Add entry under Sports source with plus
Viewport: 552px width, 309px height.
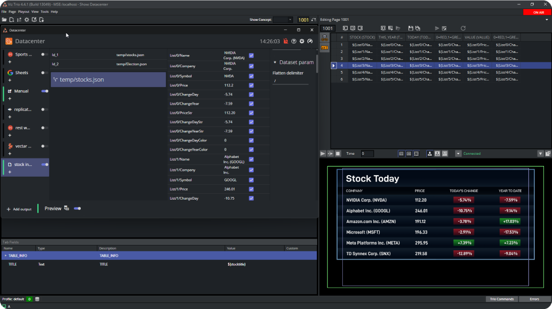coord(10,62)
